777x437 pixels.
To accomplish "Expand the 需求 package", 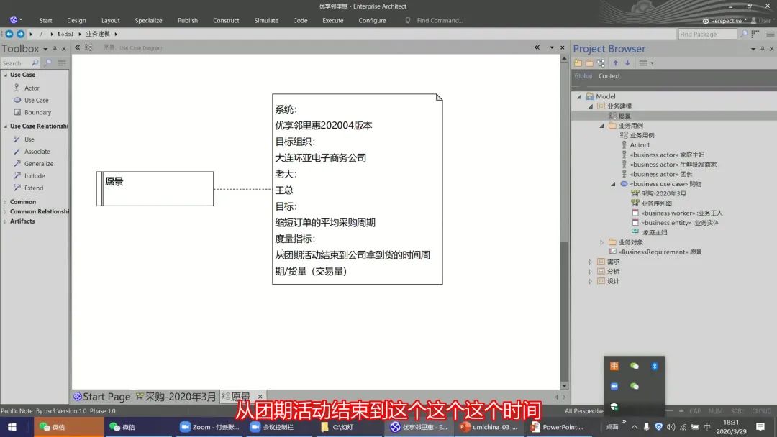I will coord(590,262).
